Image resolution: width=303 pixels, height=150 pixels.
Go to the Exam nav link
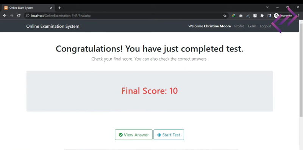pyautogui.click(x=252, y=26)
